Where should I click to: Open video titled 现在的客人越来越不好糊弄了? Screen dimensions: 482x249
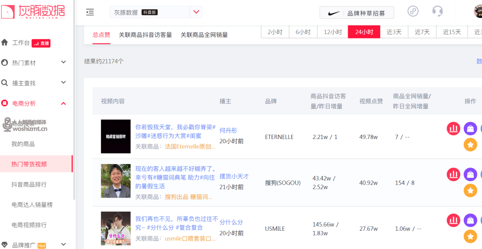point(176,177)
